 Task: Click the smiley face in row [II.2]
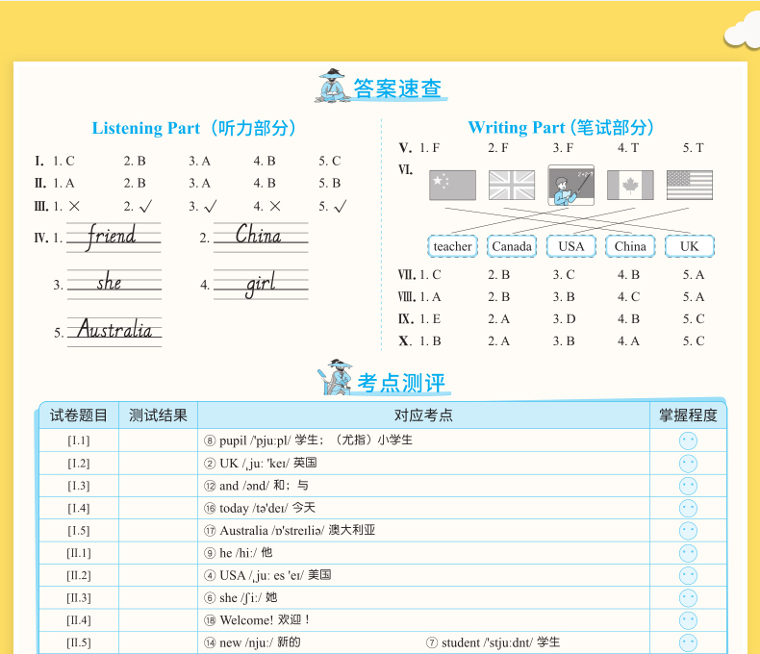click(688, 575)
